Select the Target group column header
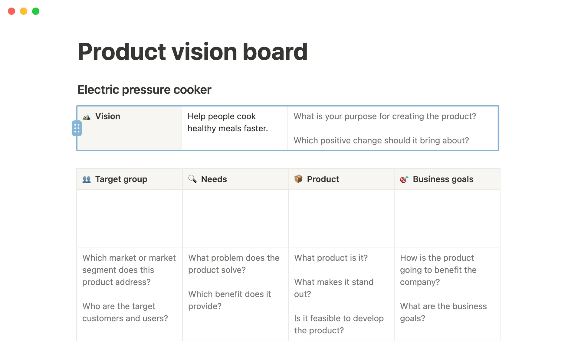581x363 pixels. (121, 179)
